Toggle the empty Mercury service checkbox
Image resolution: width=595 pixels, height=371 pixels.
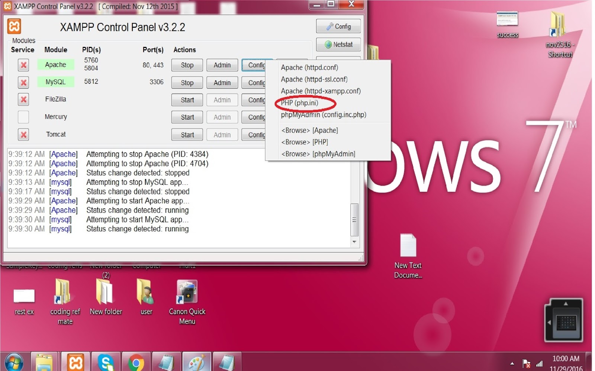coord(23,117)
